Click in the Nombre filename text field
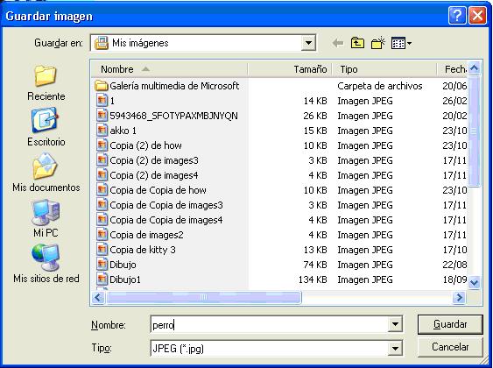The image size is (493, 368). [269, 324]
